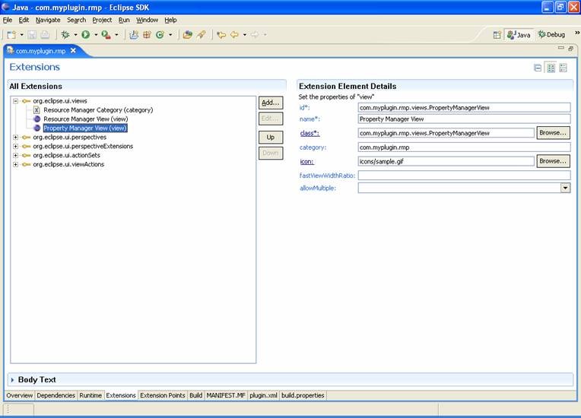This screenshot has height=418, width=581.
Task: Open the New wizard dropdown arrow
Action: click(x=21, y=35)
